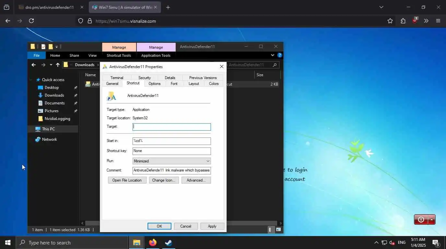Viewport: 446px width, 249px height.
Task: Click the red Win7 shutdown power button
Action: [421, 219]
